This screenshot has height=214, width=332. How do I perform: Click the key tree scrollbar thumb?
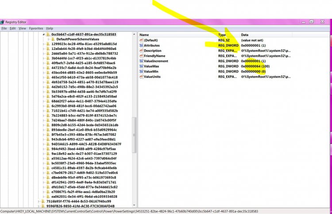click(x=134, y=135)
